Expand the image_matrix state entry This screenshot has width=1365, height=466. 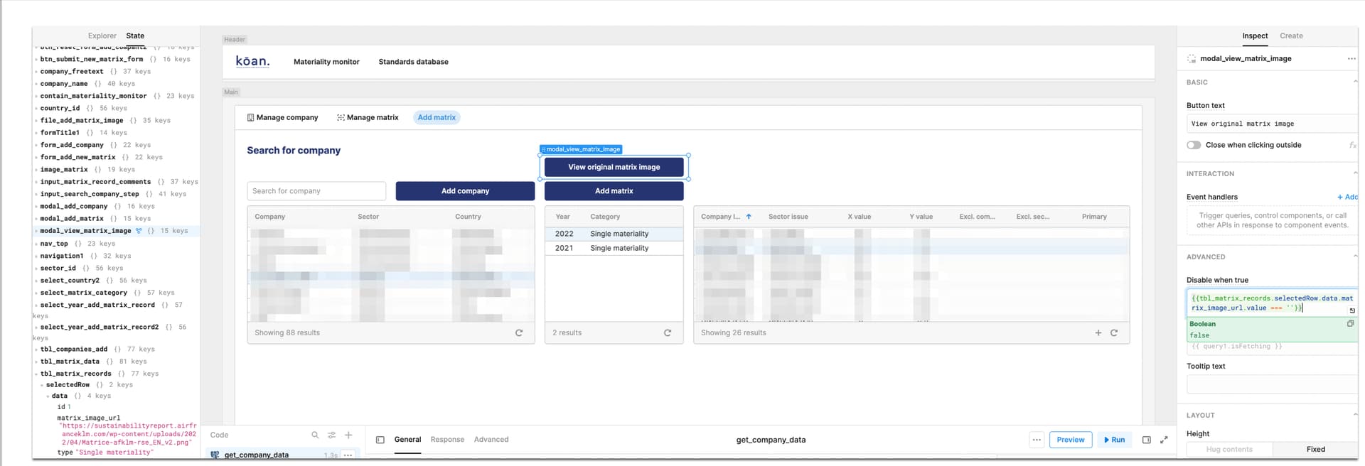[36, 170]
